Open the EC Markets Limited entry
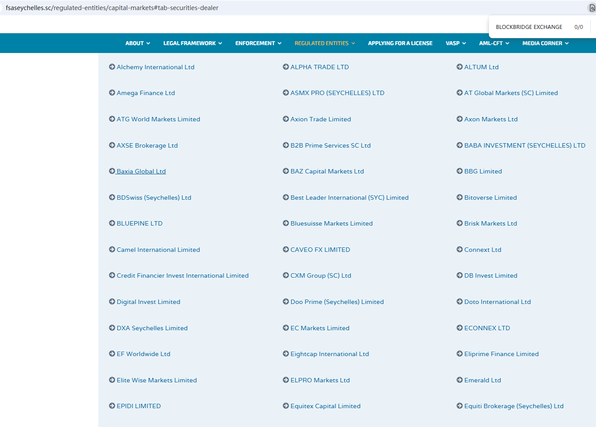 (320, 328)
